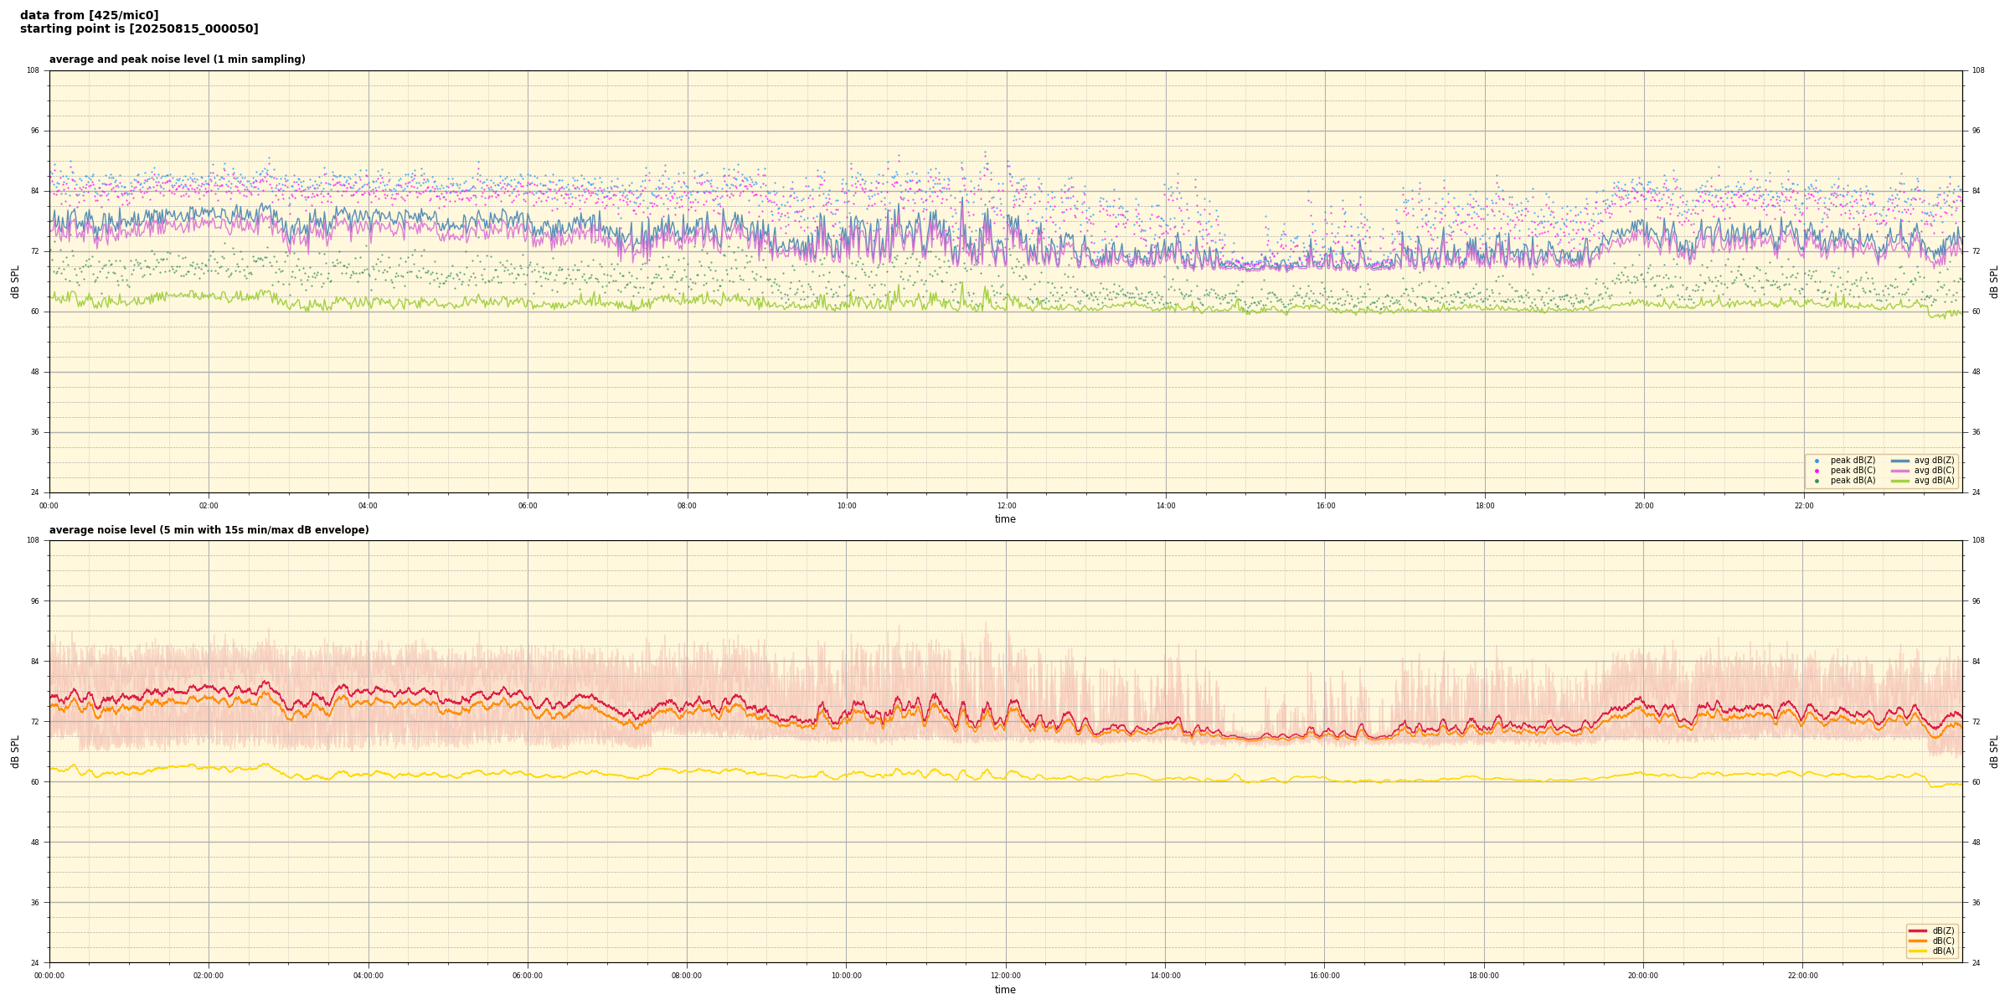Screen dimensions: 2010x1005
Task: Click the peak dB(Z) legend marker
Action: pyautogui.click(x=1817, y=461)
